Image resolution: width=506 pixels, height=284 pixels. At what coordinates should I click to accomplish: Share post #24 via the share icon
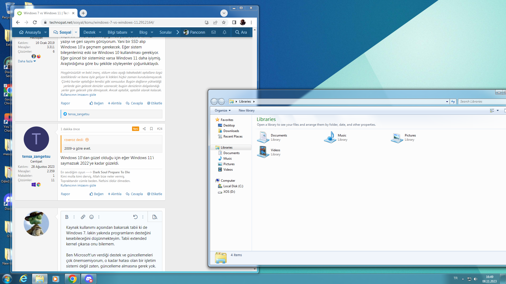click(x=144, y=129)
